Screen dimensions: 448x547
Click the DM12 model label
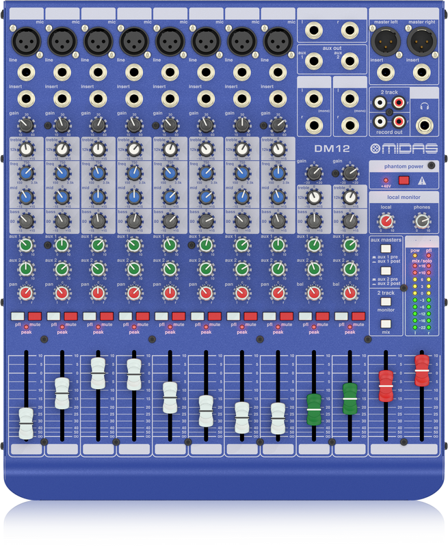click(x=332, y=148)
